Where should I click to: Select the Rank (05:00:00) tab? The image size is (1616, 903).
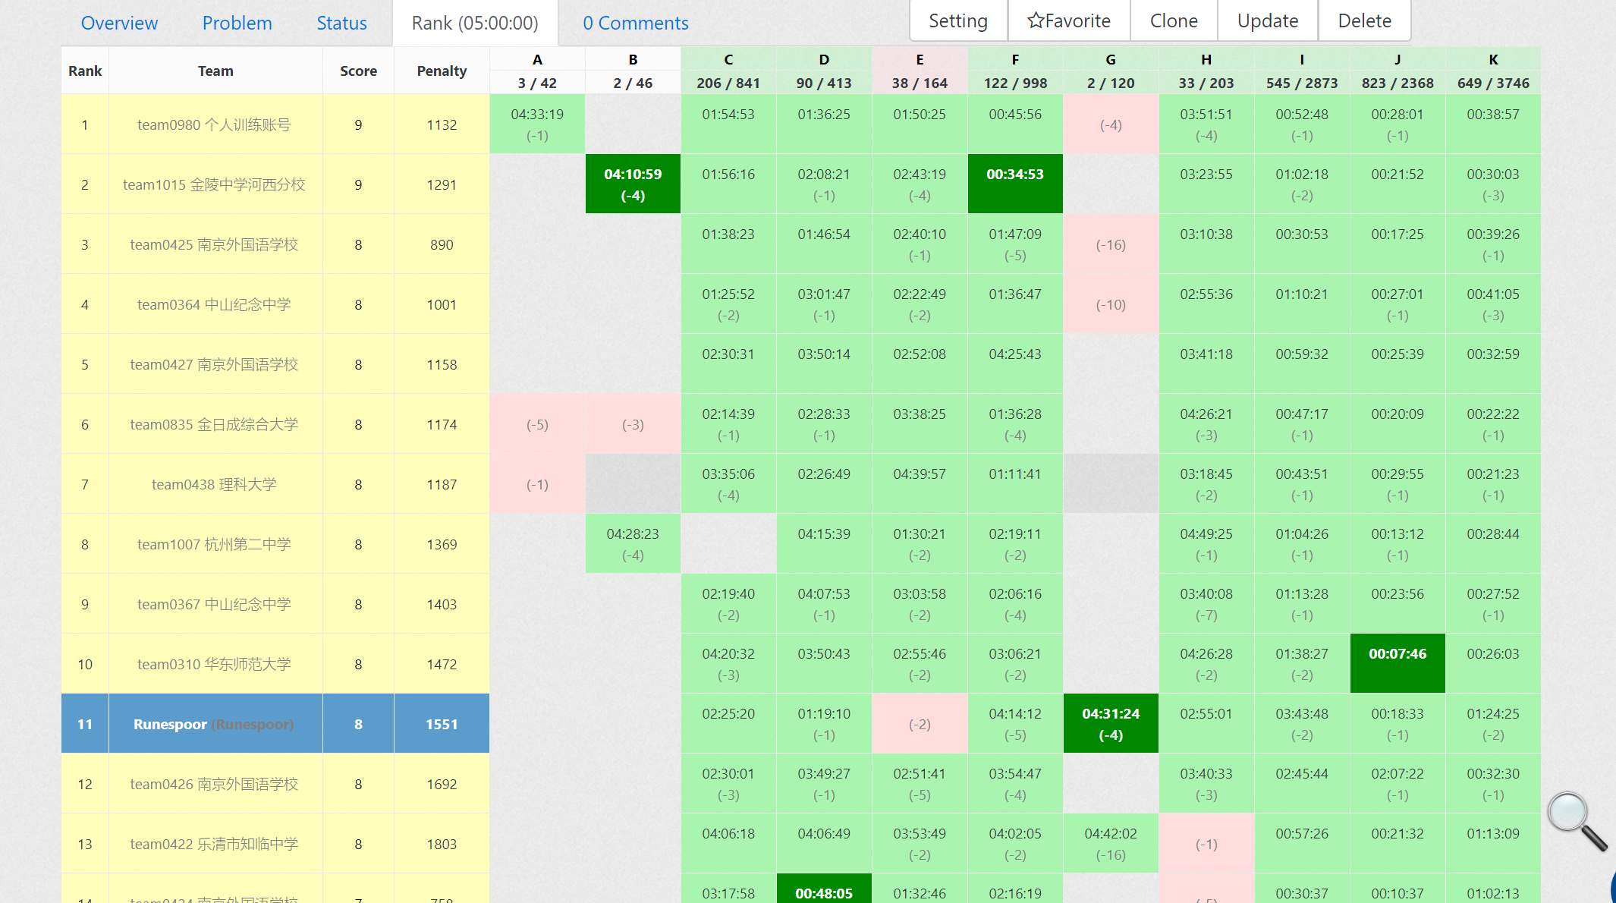click(x=475, y=24)
